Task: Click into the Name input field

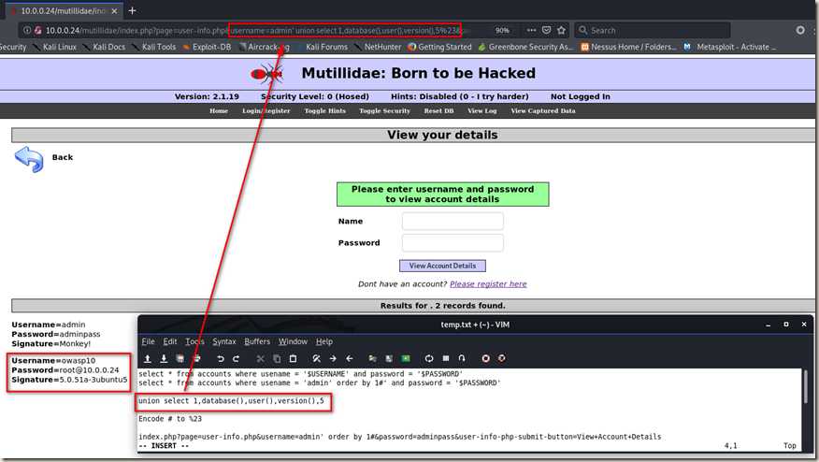Action: pos(453,221)
